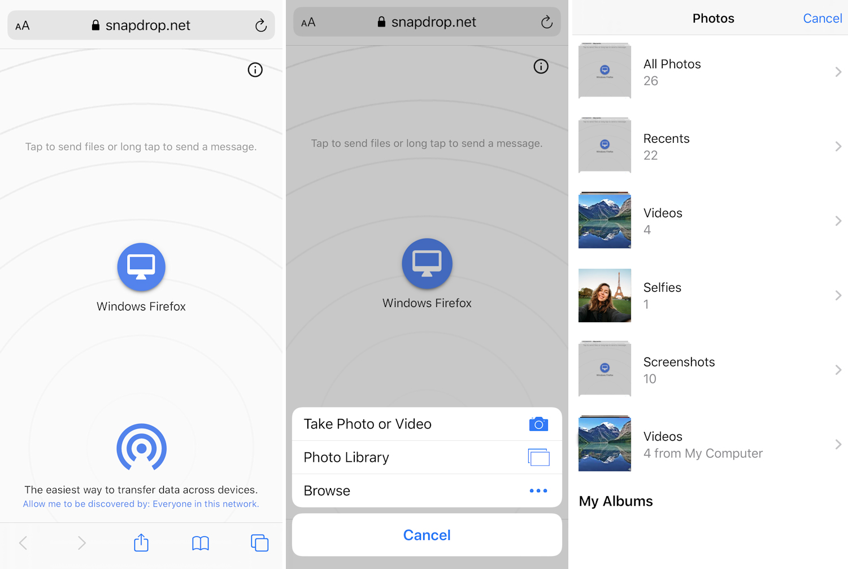Image resolution: width=848 pixels, height=569 pixels.
Task: Select '4 from My Computer' text
Action: click(703, 453)
